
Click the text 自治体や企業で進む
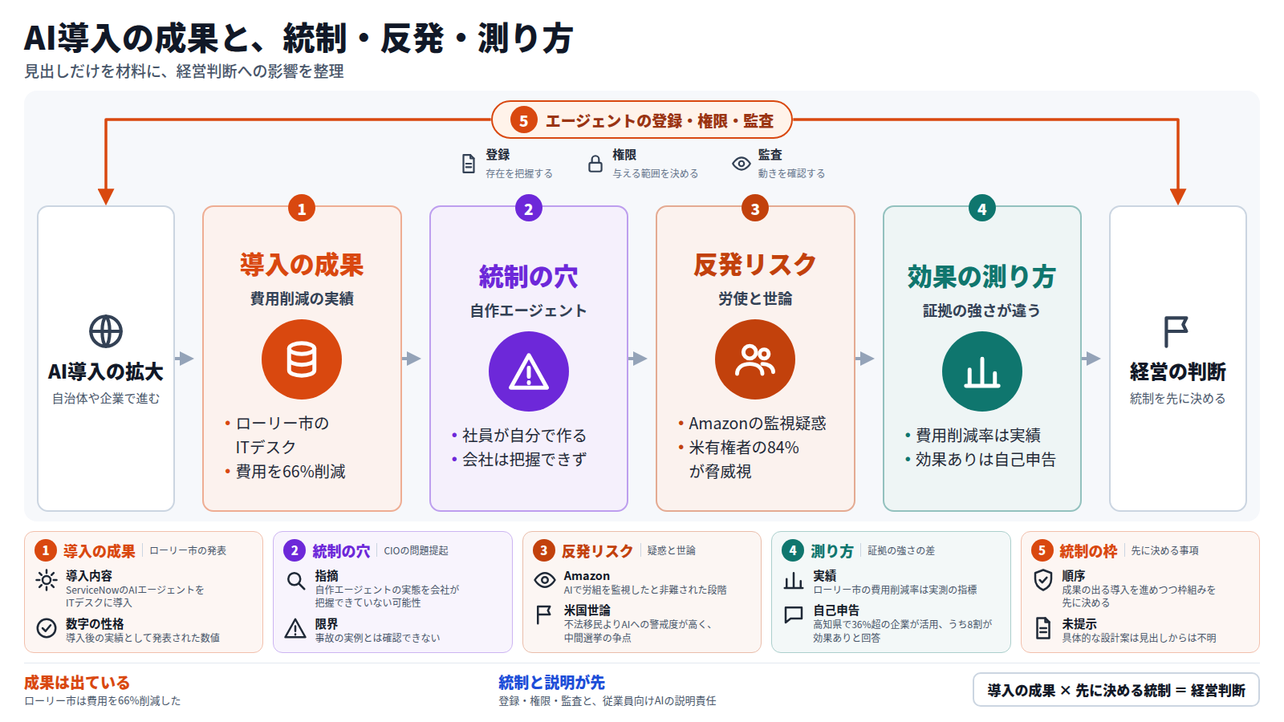tap(106, 399)
